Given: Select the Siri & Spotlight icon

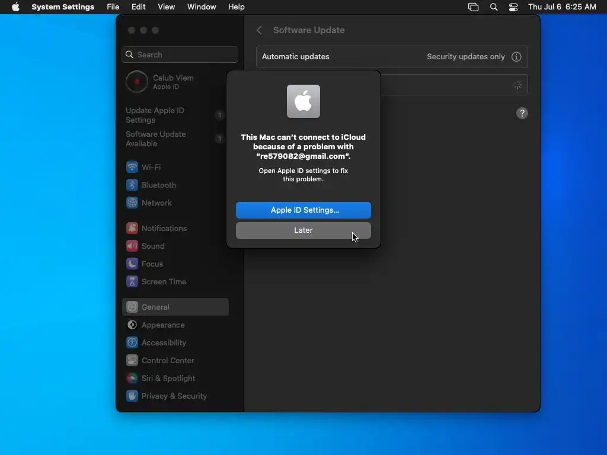Looking at the screenshot, I should click(132, 379).
